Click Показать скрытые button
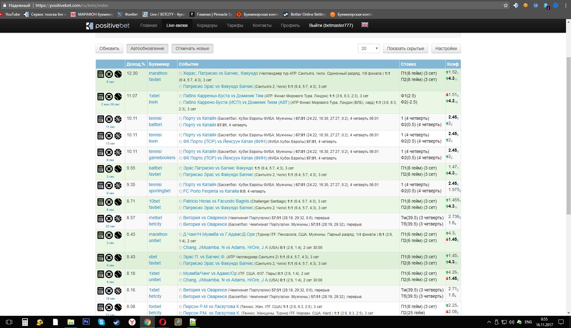 pos(405,48)
